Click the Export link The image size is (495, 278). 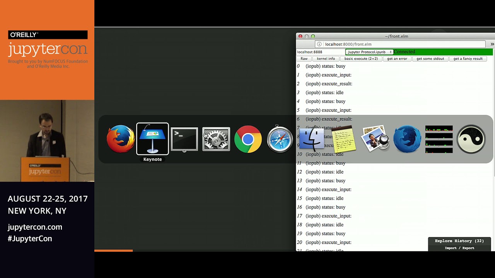[468, 248]
